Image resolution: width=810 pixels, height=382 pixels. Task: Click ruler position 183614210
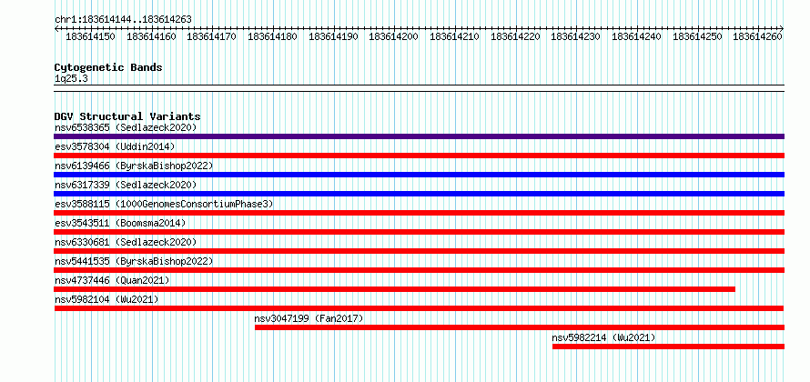tap(454, 36)
